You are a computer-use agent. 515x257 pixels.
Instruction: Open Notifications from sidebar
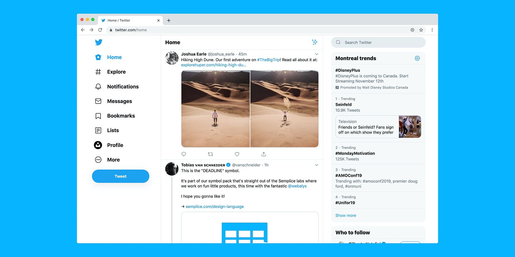pos(123,87)
